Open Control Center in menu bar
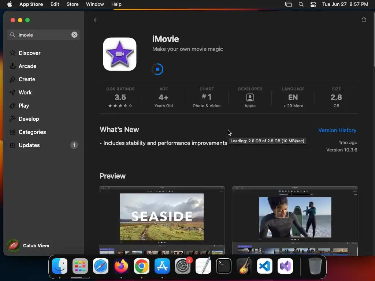375x281 pixels. click(313, 4)
